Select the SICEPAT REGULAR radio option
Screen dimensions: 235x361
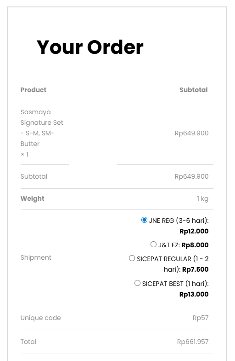[x=132, y=258]
